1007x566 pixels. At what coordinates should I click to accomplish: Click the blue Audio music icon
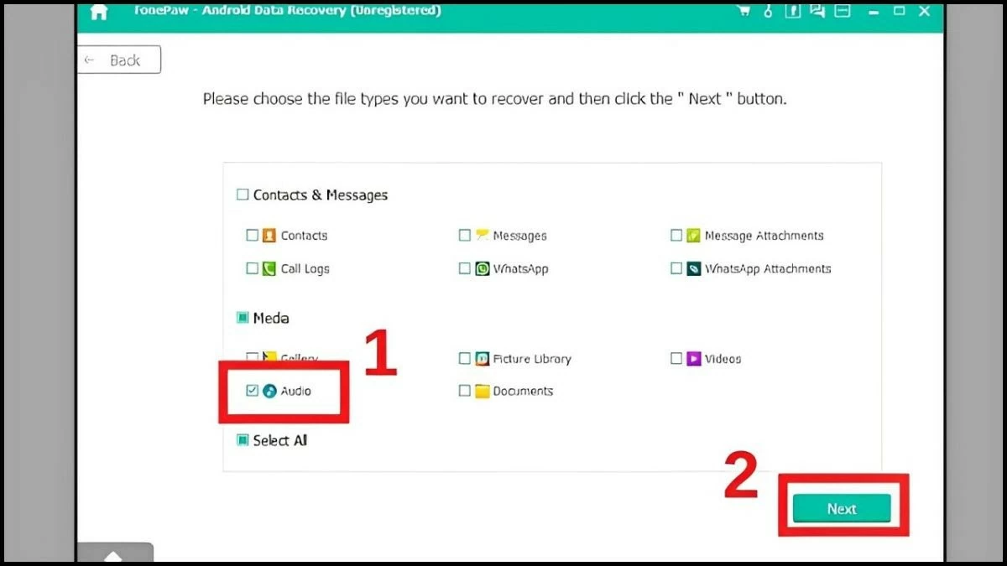[x=269, y=391]
